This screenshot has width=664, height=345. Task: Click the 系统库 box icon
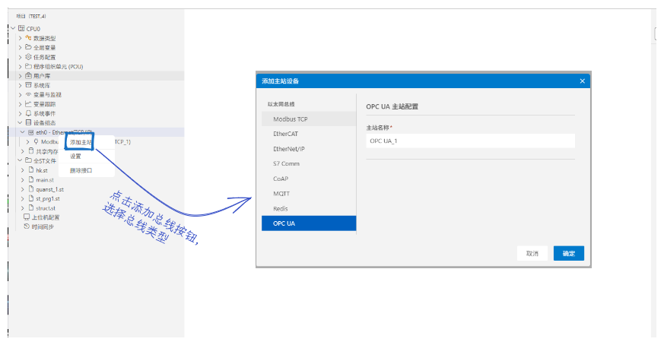(x=28, y=85)
